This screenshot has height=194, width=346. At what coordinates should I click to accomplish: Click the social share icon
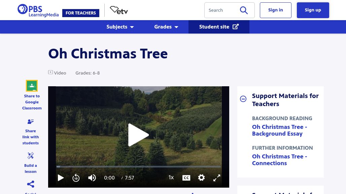[30, 184]
